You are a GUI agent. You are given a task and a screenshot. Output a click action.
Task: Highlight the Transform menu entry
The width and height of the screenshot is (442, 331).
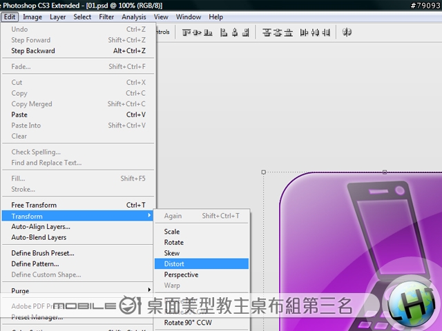(x=77, y=216)
